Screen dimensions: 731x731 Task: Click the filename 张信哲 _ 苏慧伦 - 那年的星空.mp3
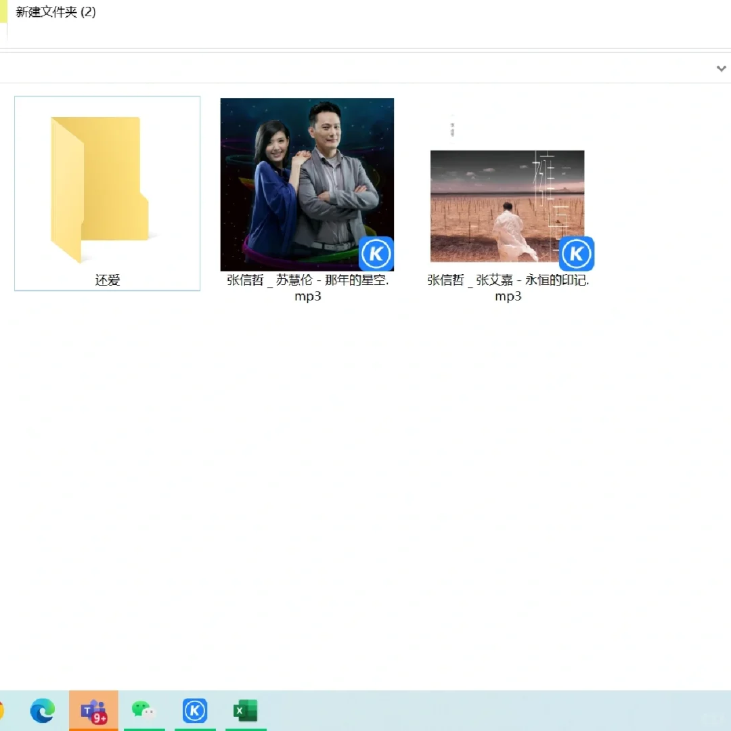pyautogui.click(x=307, y=288)
